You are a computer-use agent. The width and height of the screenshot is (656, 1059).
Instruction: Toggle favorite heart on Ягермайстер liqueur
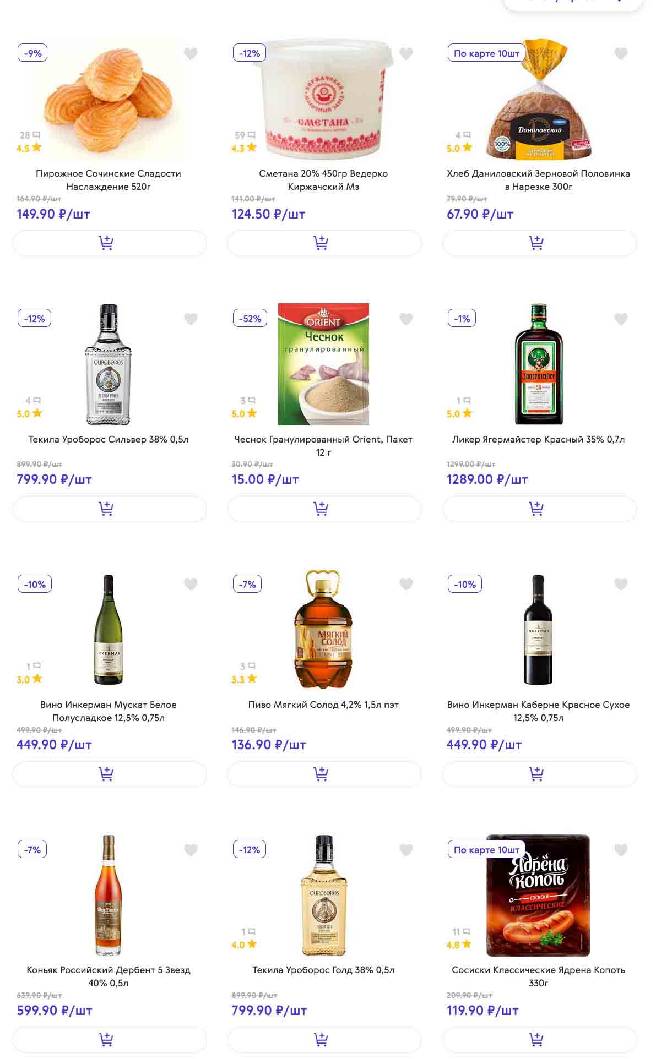tap(621, 319)
